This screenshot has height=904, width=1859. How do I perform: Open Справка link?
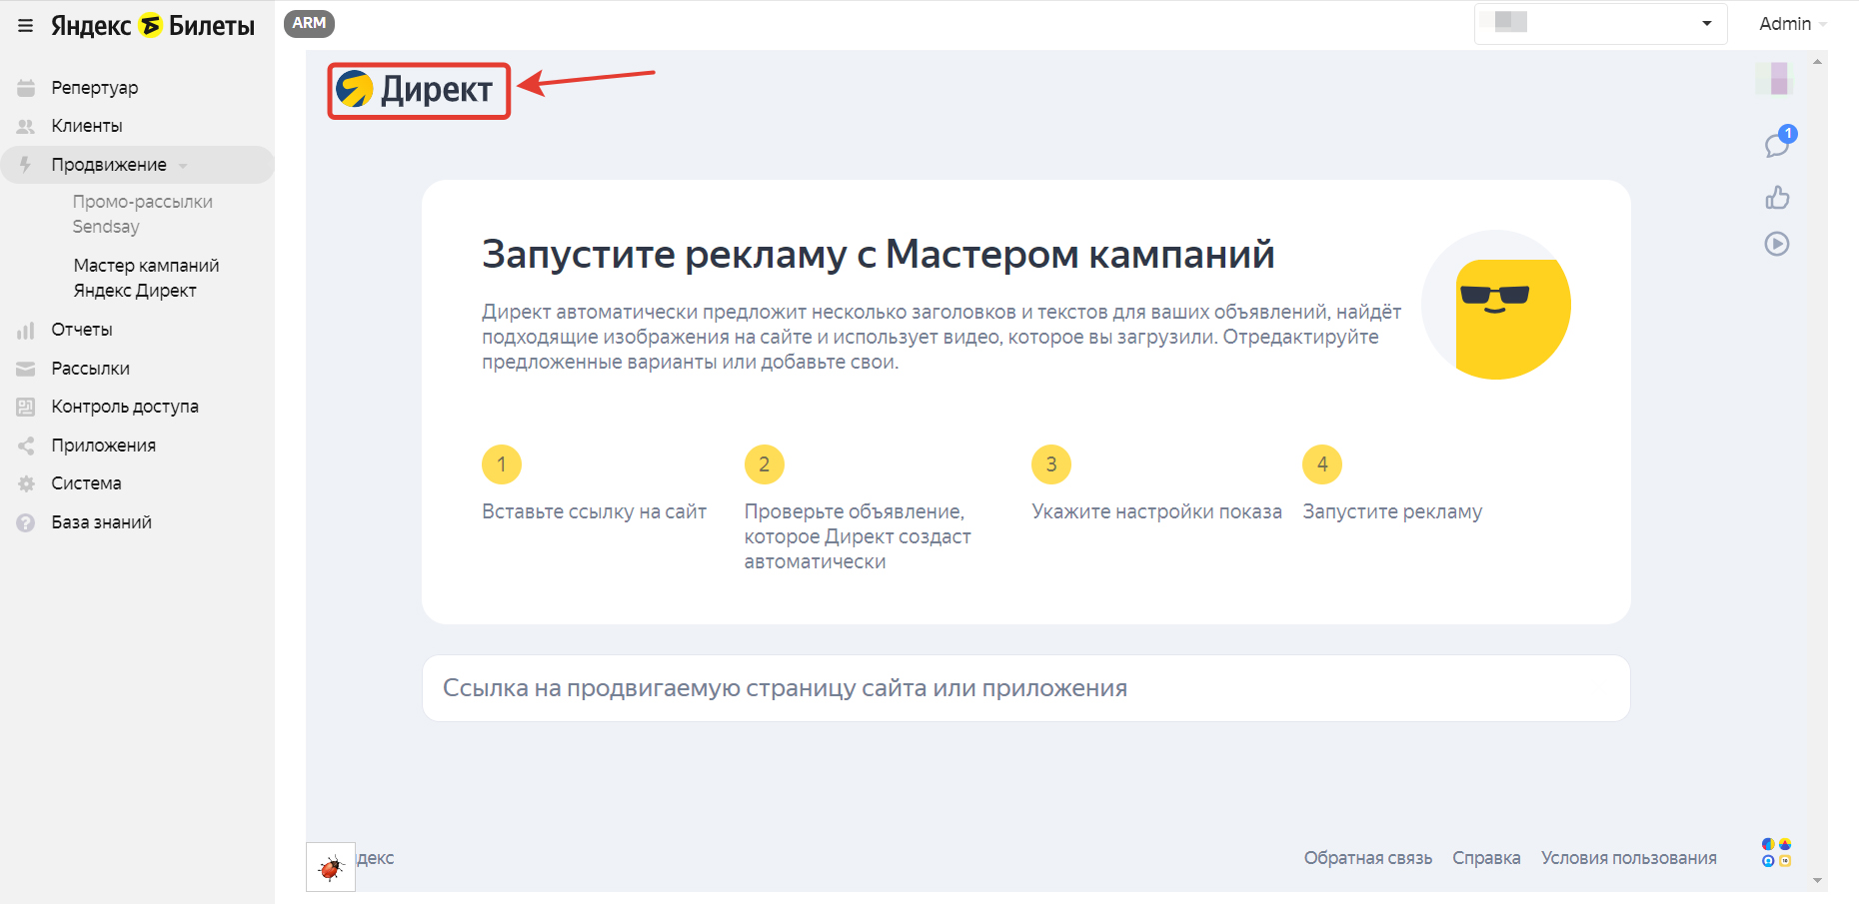click(x=1486, y=858)
